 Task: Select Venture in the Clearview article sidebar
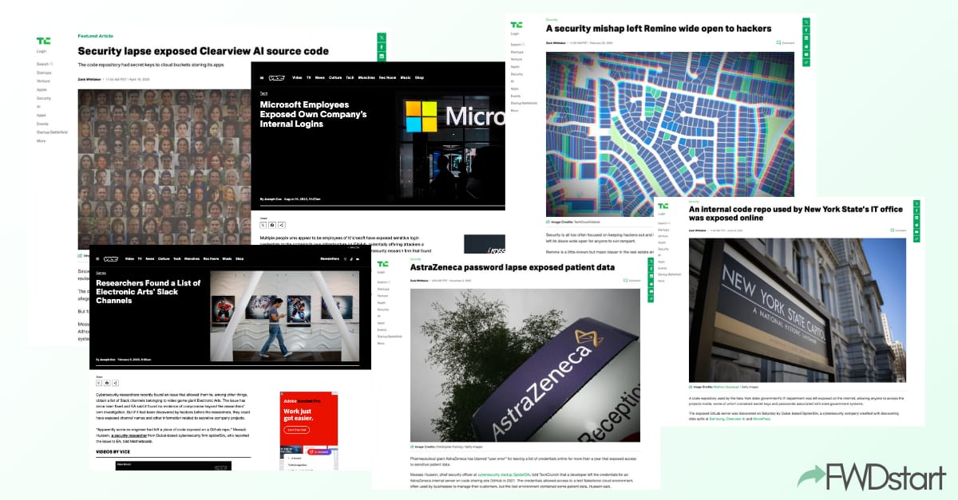click(x=43, y=81)
